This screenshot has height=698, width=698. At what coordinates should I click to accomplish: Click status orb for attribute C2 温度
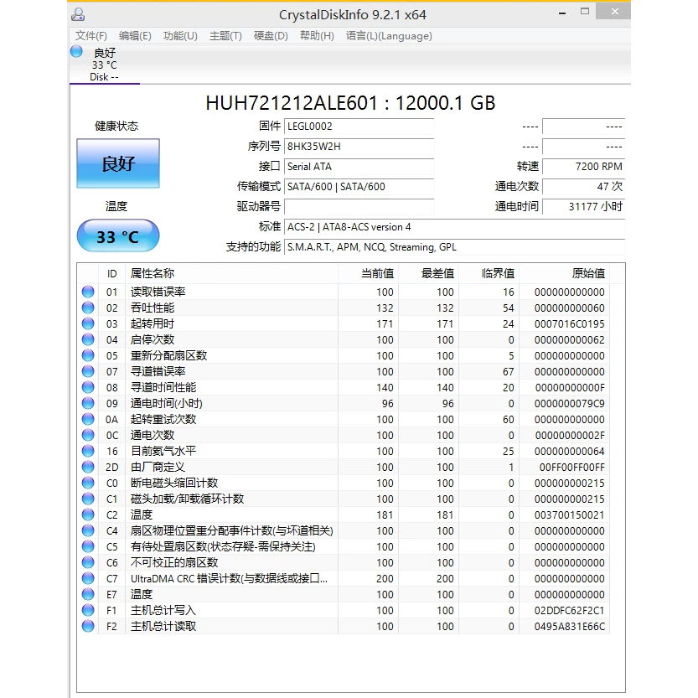click(x=88, y=514)
